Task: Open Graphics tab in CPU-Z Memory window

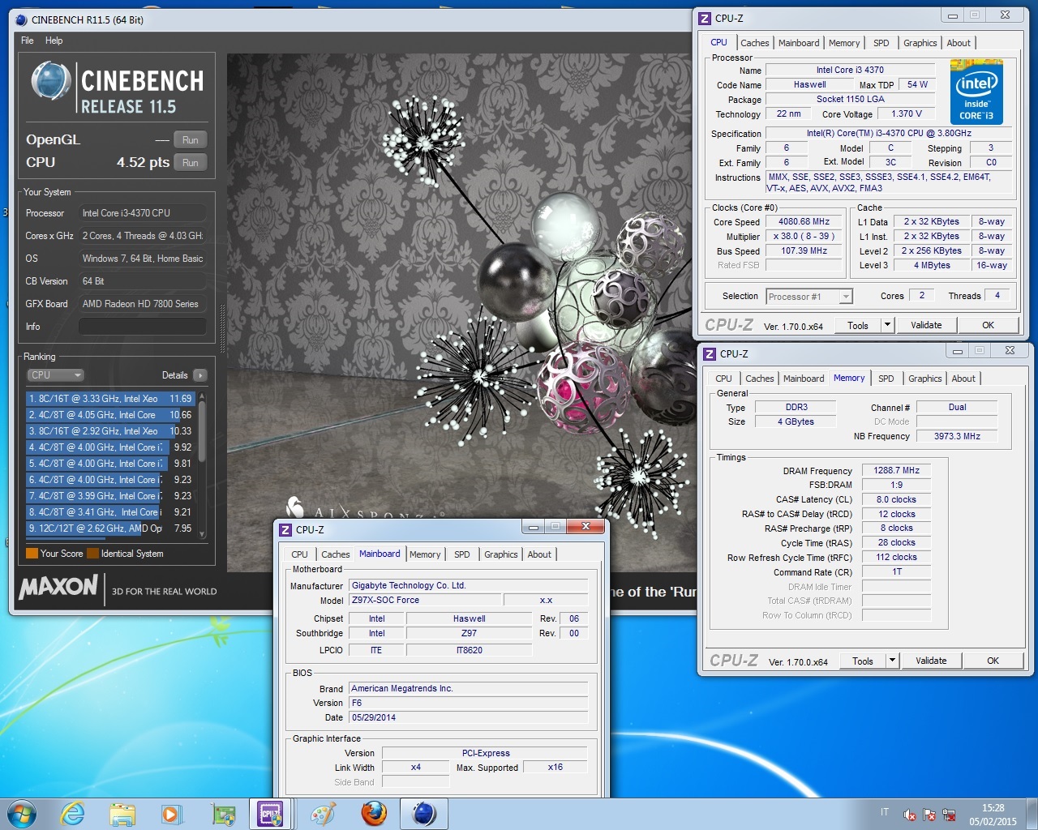Action: click(x=924, y=379)
